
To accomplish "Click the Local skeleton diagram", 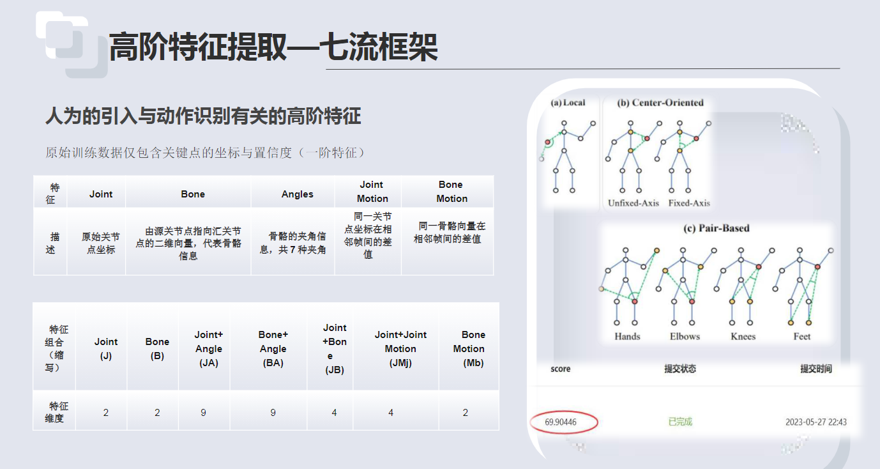I will pyautogui.click(x=567, y=156).
